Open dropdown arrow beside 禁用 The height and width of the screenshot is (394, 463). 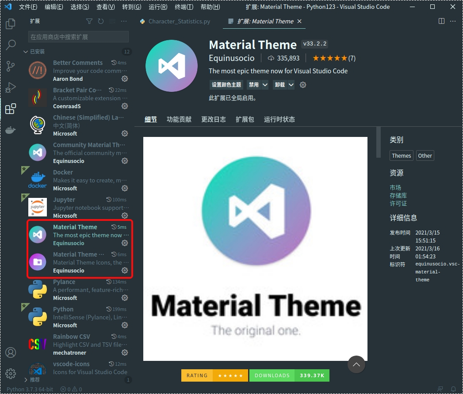pos(265,85)
